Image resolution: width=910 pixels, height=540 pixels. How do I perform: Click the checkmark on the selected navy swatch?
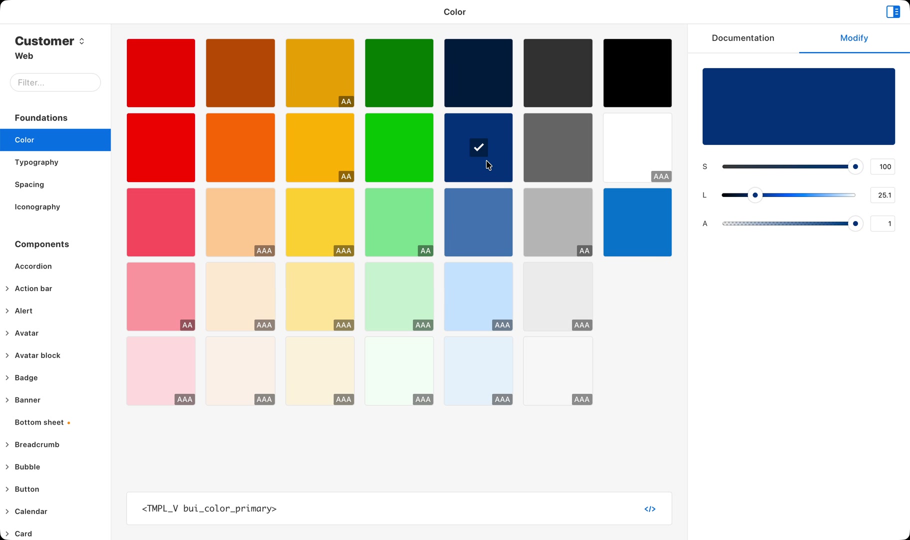click(478, 147)
